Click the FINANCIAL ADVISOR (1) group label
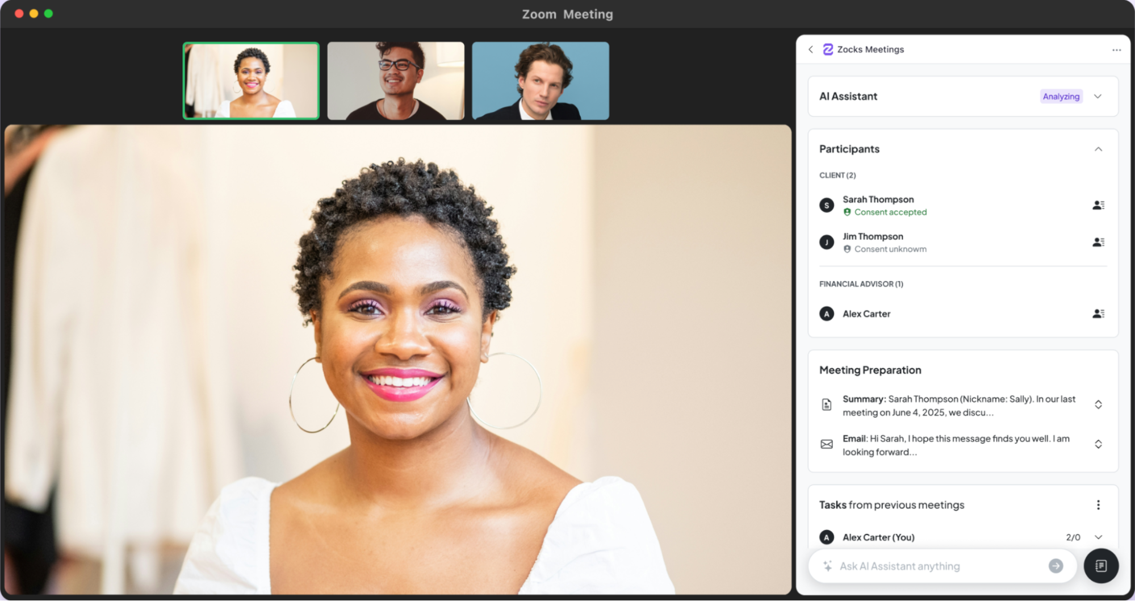The width and height of the screenshot is (1135, 601). (x=861, y=284)
